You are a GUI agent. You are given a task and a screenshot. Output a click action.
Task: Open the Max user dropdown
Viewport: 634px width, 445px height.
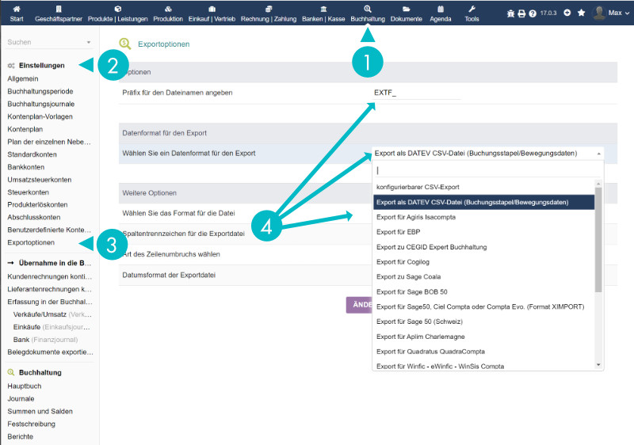click(619, 13)
